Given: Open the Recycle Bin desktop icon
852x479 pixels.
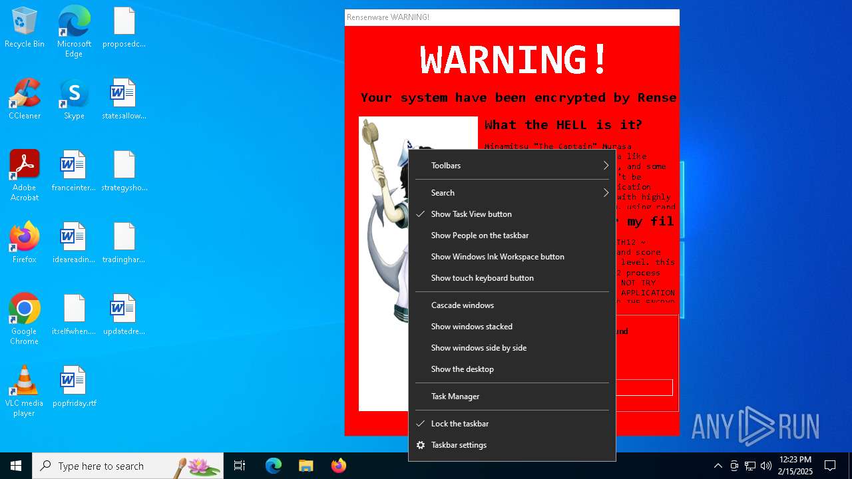Looking at the screenshot, I should click(x=25, y=28).
